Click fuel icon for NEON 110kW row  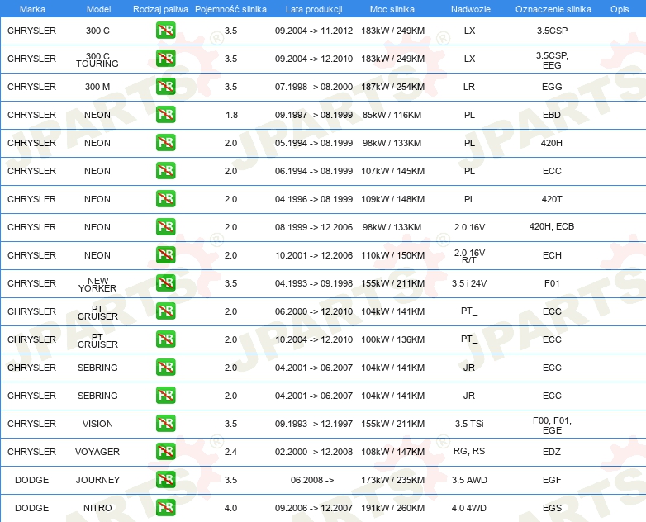(x=165, y=254)
